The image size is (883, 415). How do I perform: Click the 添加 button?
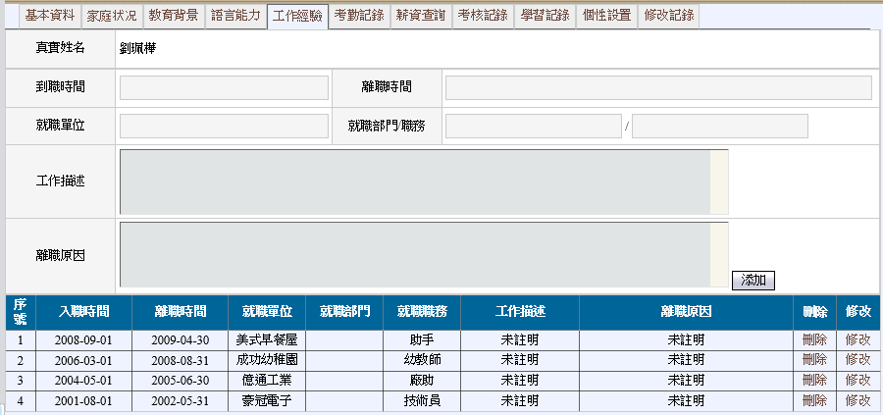pos(753,281)
